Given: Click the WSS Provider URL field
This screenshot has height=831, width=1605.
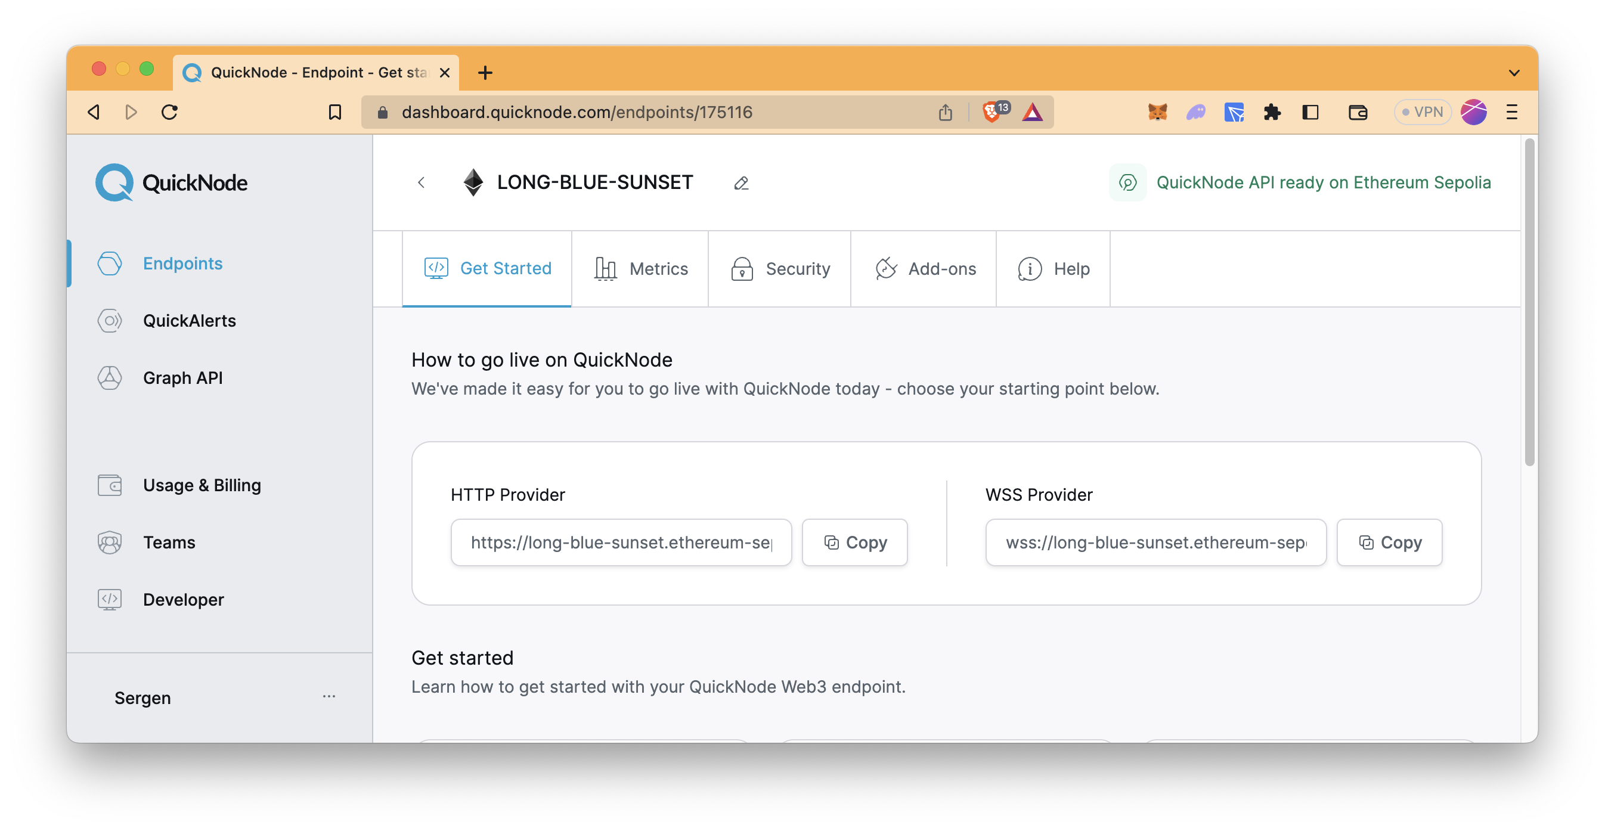Looking at the screenshot, I should [x=1156, y=542].
